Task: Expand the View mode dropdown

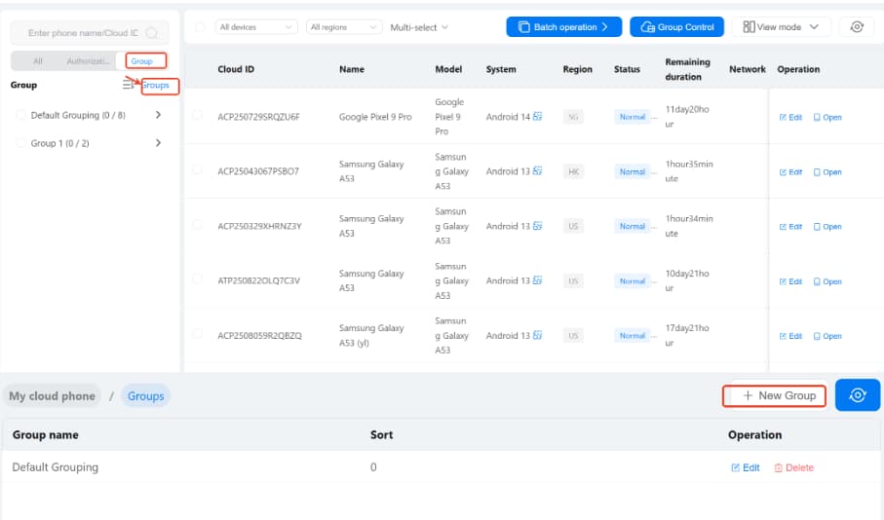Action: [x=782, y=27]
